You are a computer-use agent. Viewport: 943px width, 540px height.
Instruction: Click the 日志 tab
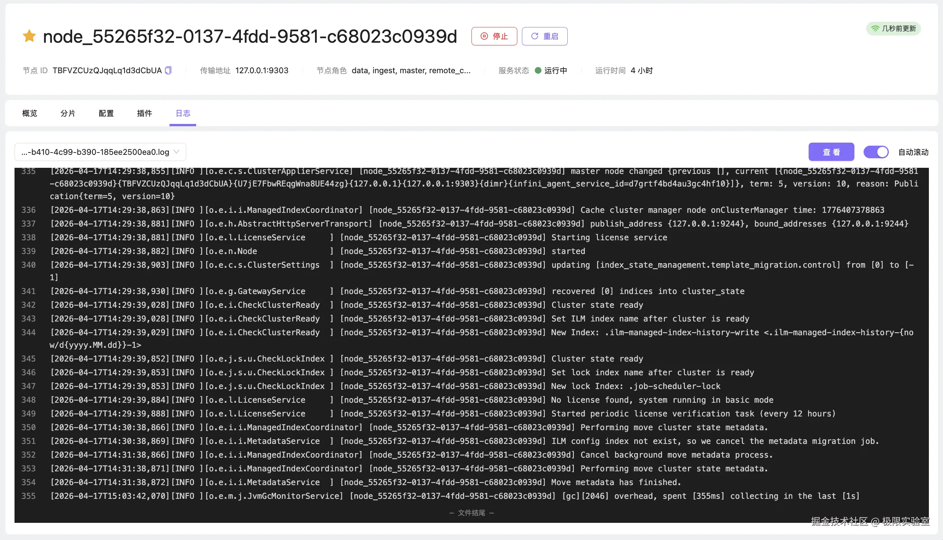pos(183,113)
